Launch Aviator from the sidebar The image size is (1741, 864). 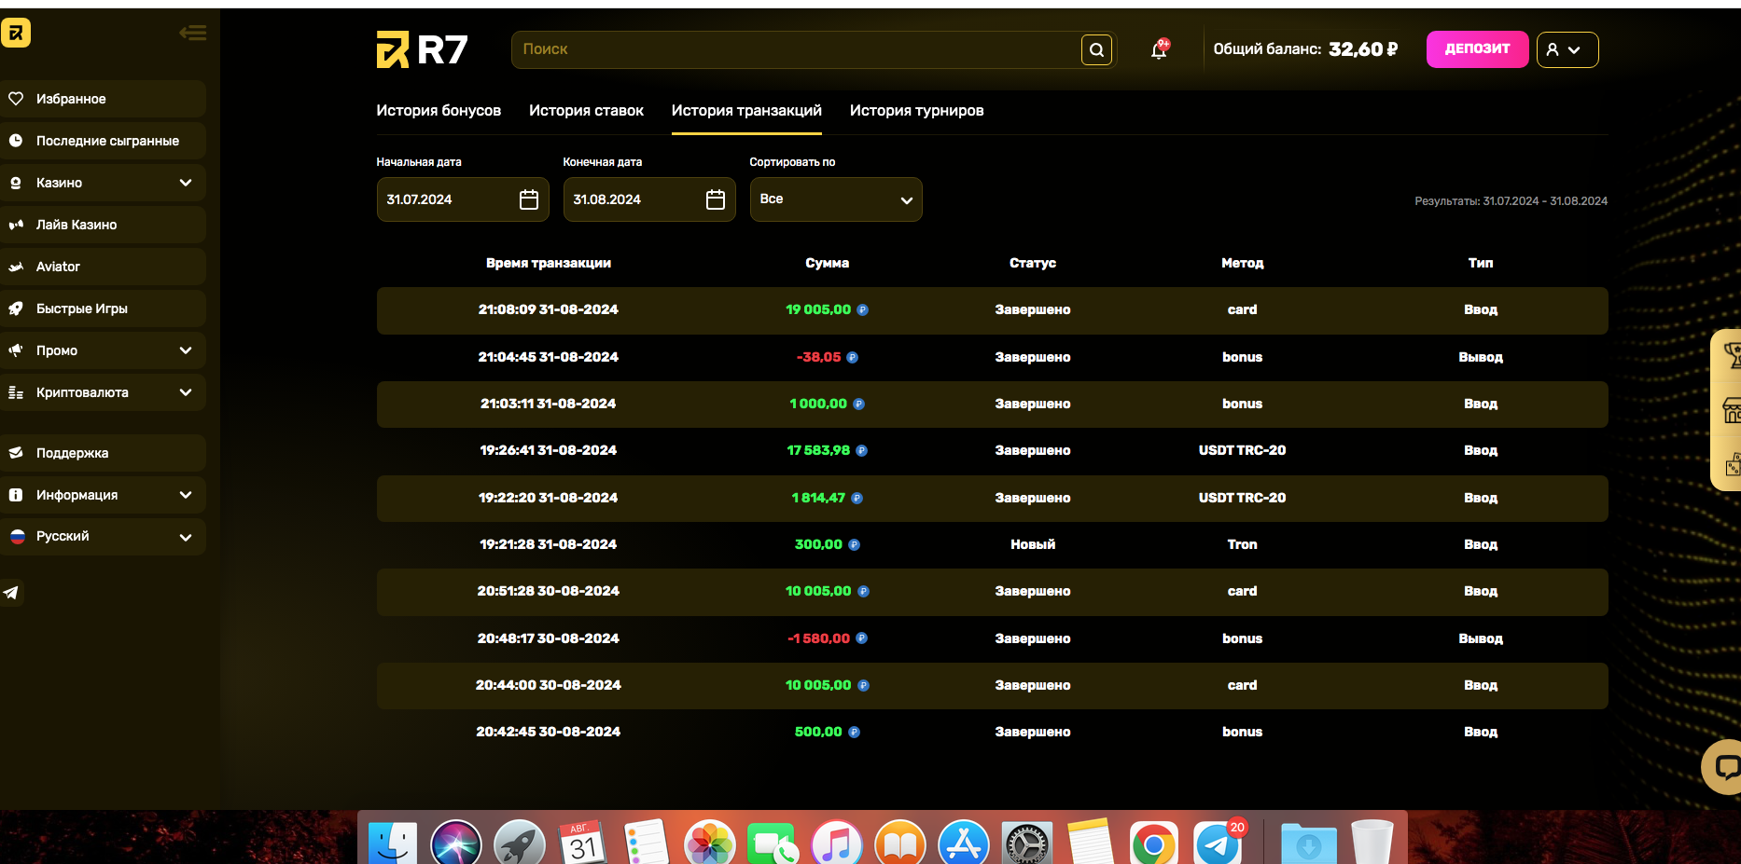[103, 267]
